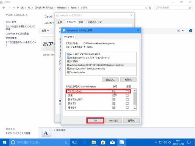Open 詳細 tab in properties window
Image resolution: width=195 pixels, height=146 pixels.
[x=81, y=22]
